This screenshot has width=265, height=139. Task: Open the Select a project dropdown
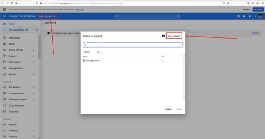click(x=48, y=16)
